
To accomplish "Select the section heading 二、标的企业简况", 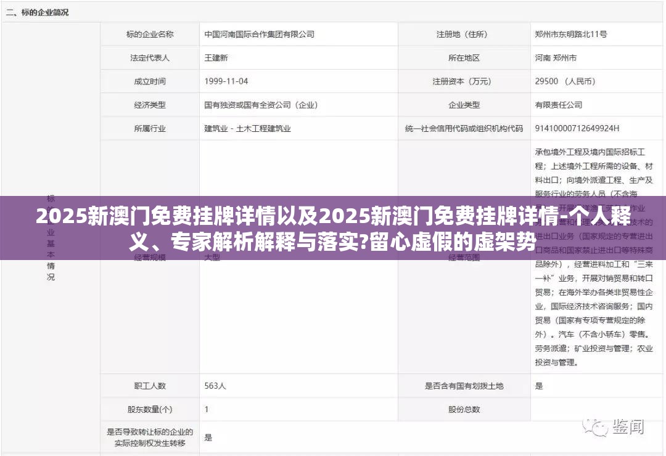I will pos(37,12).
